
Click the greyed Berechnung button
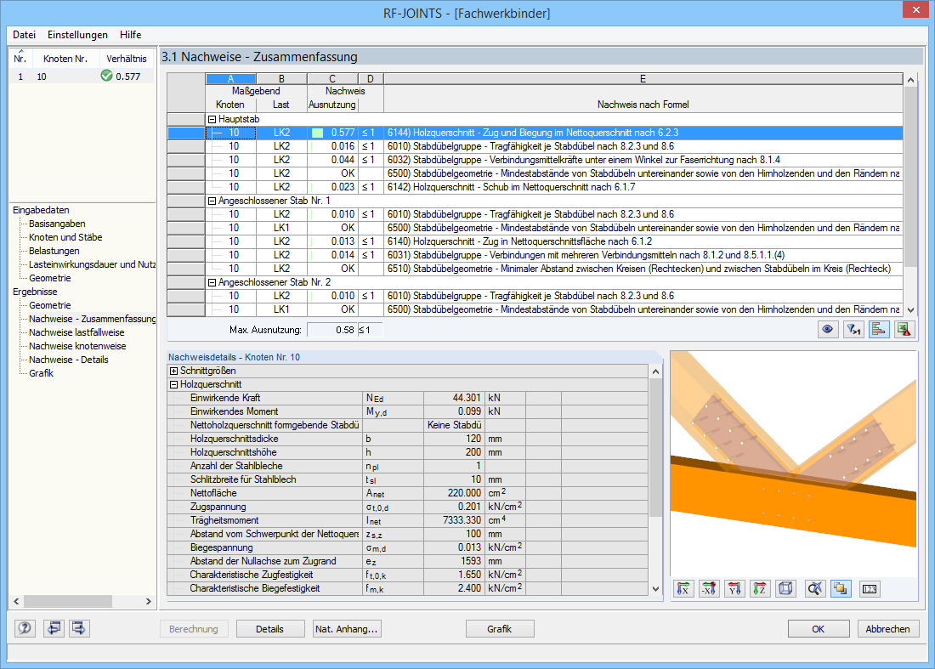pyautogui.click(x=193, y=629)
